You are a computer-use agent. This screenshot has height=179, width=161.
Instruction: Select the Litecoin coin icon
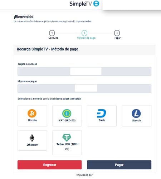click(136, 113)
